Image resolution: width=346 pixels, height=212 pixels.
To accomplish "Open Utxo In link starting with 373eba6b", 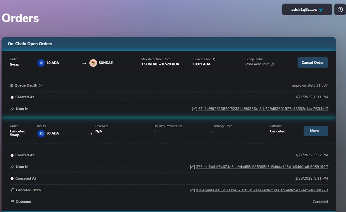I will 262,167.
